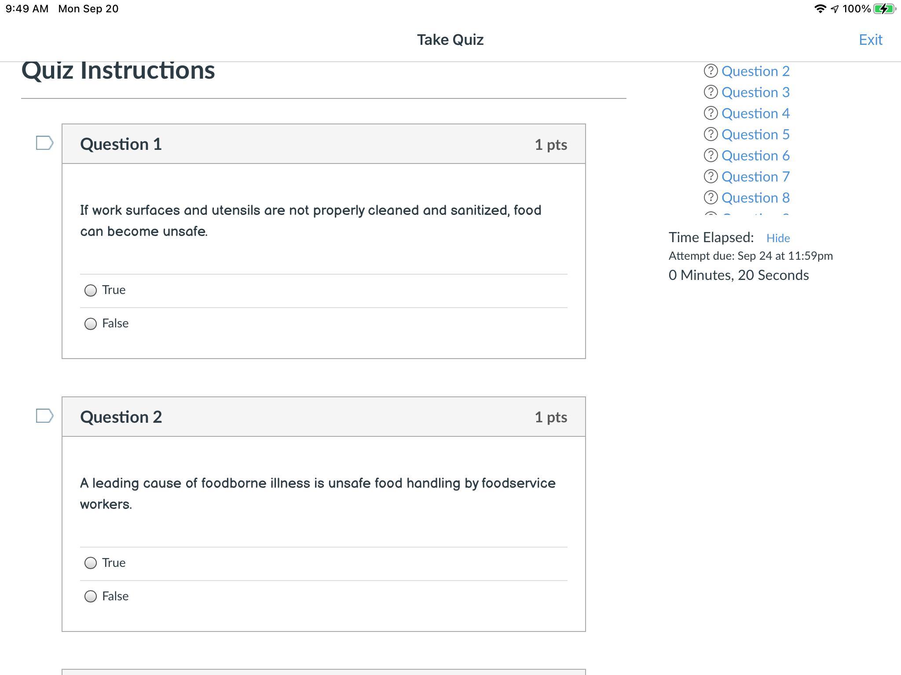This screenshot has width=901, height=675.
Task: Click the question mark icon beside Question 5
Action: (x=711, y=134)
